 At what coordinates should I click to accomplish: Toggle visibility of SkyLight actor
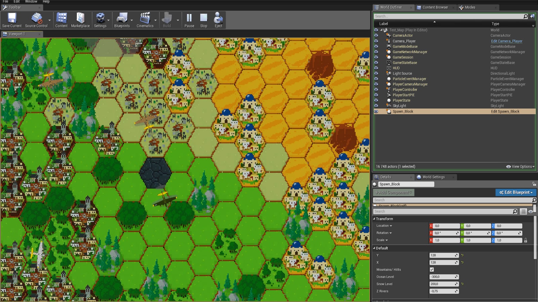[376, 106]
